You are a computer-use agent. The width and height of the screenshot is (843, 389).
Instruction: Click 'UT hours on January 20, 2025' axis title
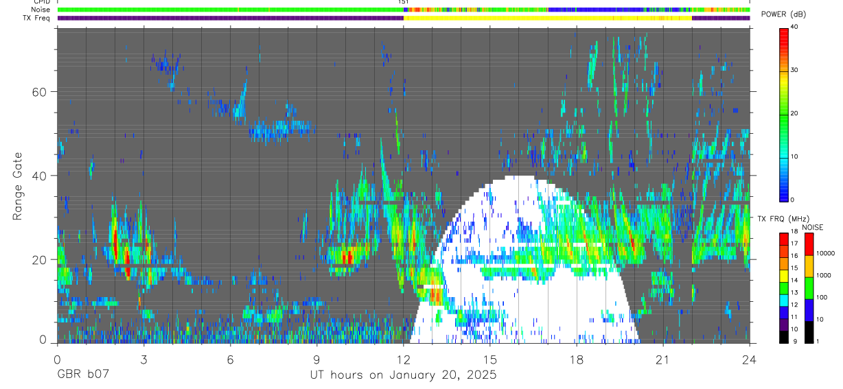(402, 375)
